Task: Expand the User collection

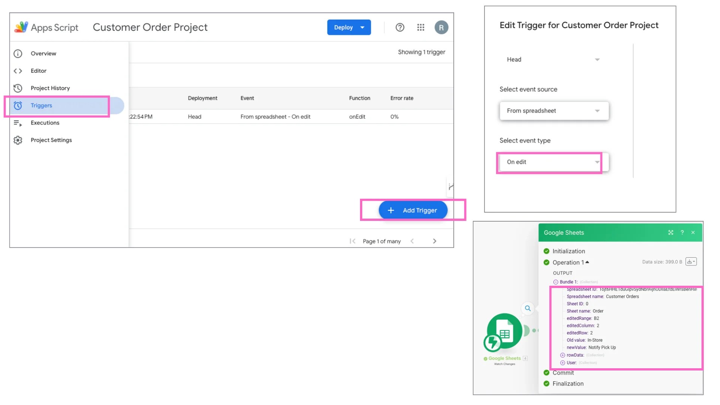Action: [x=562, y=363]
